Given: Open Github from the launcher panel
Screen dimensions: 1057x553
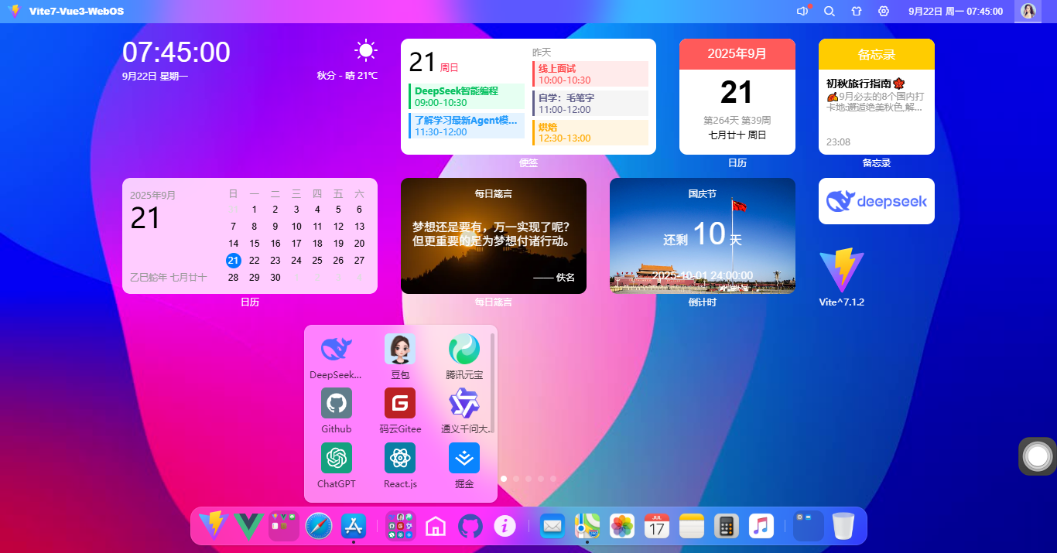Looking at the screenshot, I should [336, 405].
